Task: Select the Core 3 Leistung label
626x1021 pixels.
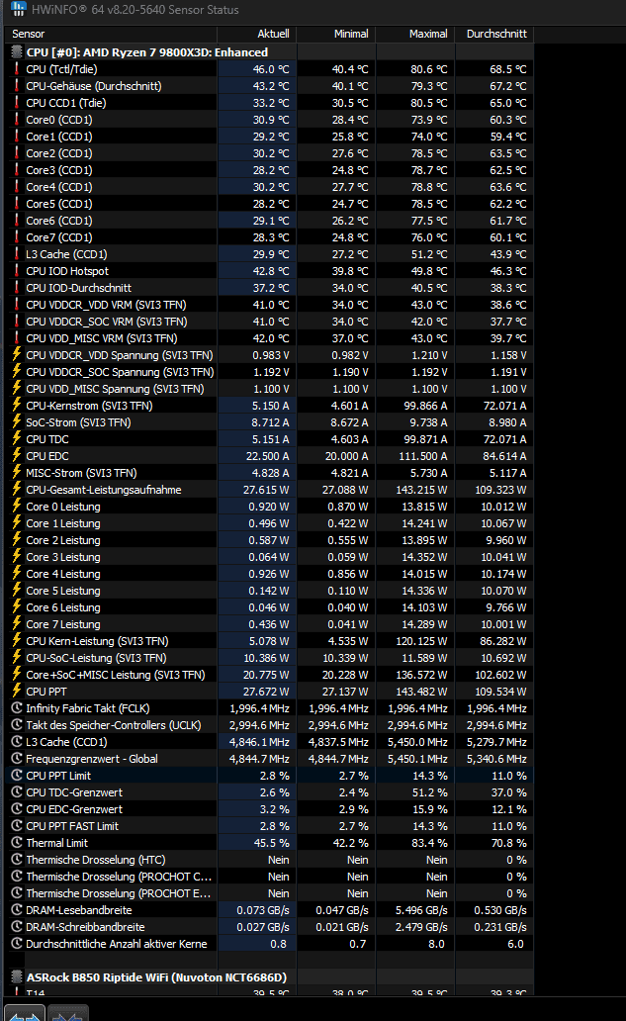Action: (63, 557)
